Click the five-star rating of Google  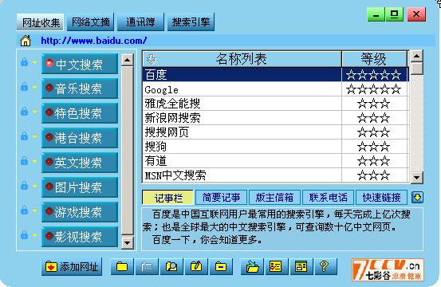click(374, 89)
